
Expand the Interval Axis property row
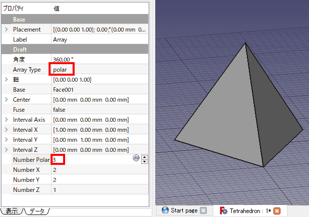pyautogui.click(x=7, y=120)
